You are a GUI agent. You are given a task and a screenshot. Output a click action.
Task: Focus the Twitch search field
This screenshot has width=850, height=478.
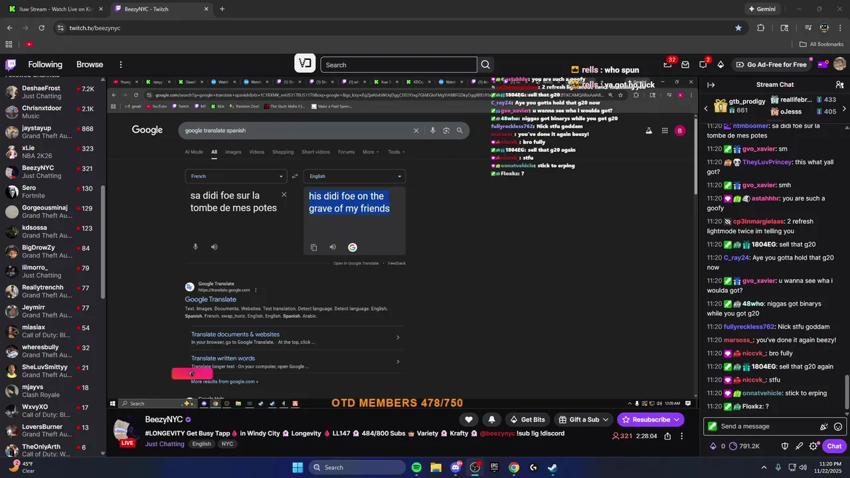(398, 64)
